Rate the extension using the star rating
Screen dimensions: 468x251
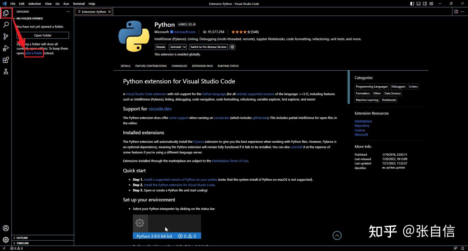pos(241,32)
